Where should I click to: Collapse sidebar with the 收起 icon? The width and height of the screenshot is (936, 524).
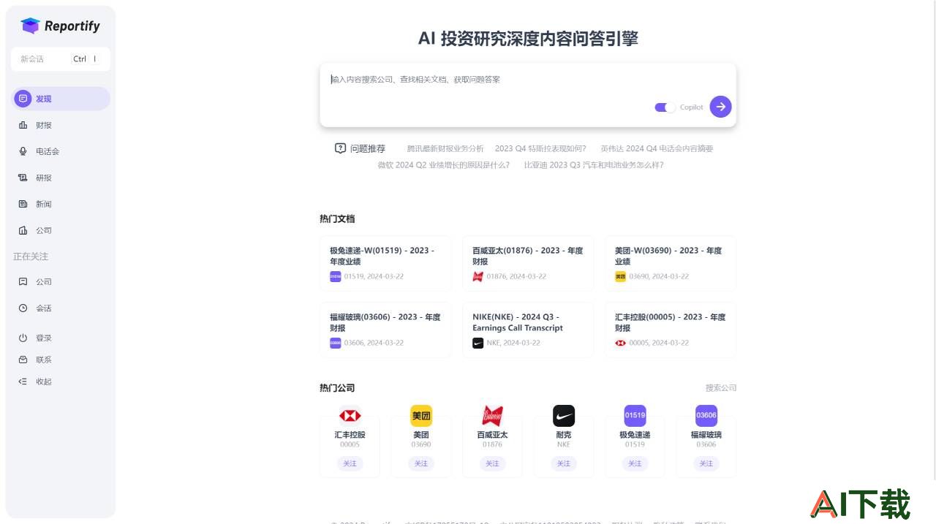coord(23,381)
